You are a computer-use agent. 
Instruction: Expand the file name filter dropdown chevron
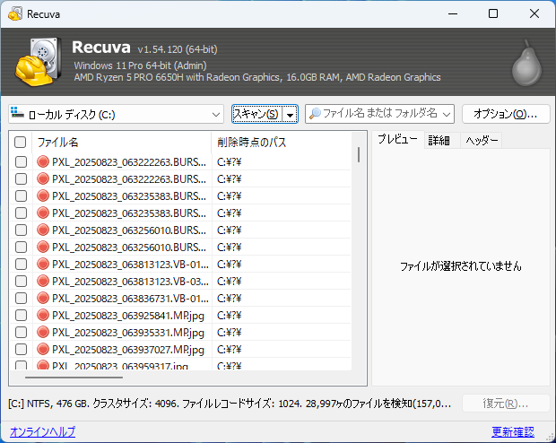click(447, 114)
